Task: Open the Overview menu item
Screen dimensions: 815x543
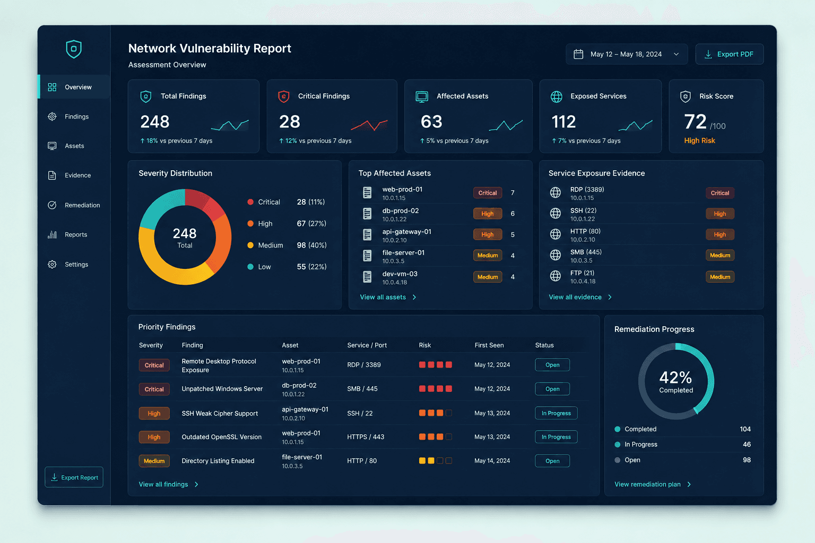Action: [74, 87]
